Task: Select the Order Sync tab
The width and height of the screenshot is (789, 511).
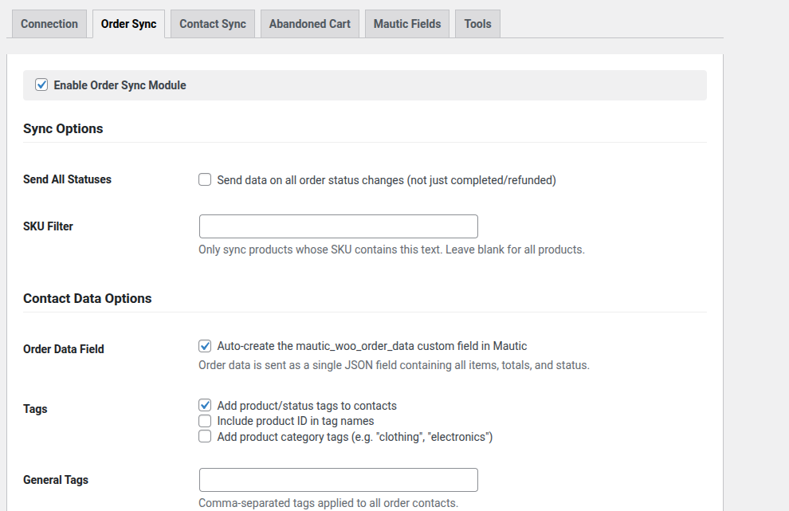Action: point(128,24)
